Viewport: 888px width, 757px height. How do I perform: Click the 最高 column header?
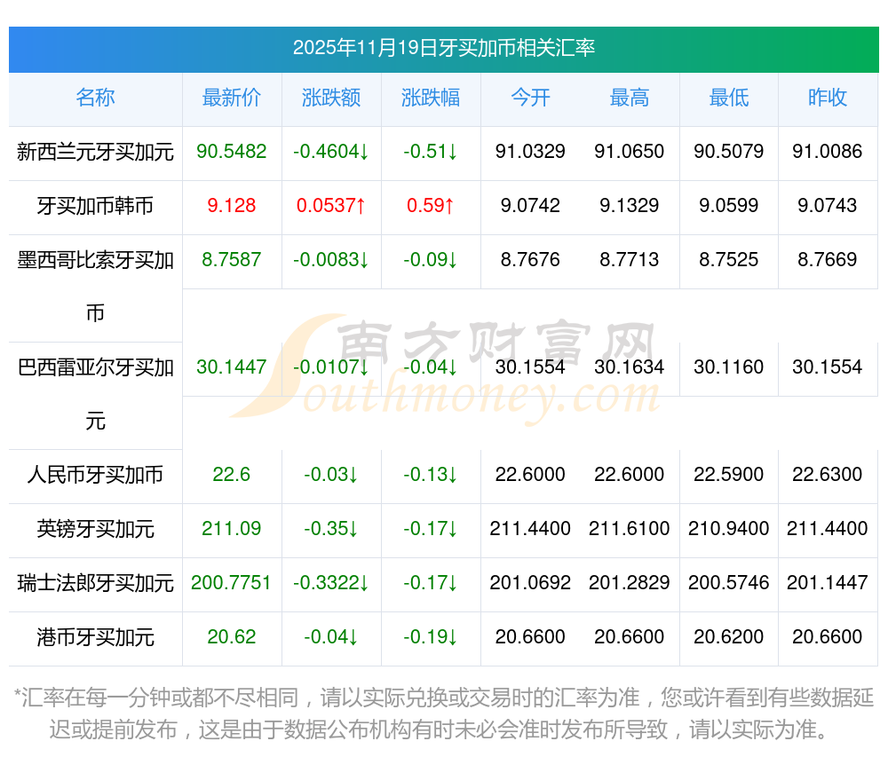pyautogui.click(x=630, y=98)
